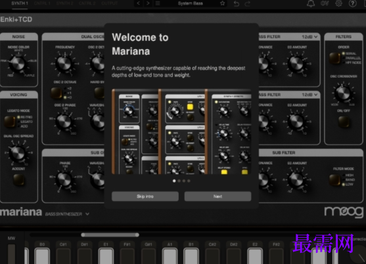Play the F#1 black keyboard key
Image resolution: width=366 pixels, height=264 pixels.
[x=127, y=256]
